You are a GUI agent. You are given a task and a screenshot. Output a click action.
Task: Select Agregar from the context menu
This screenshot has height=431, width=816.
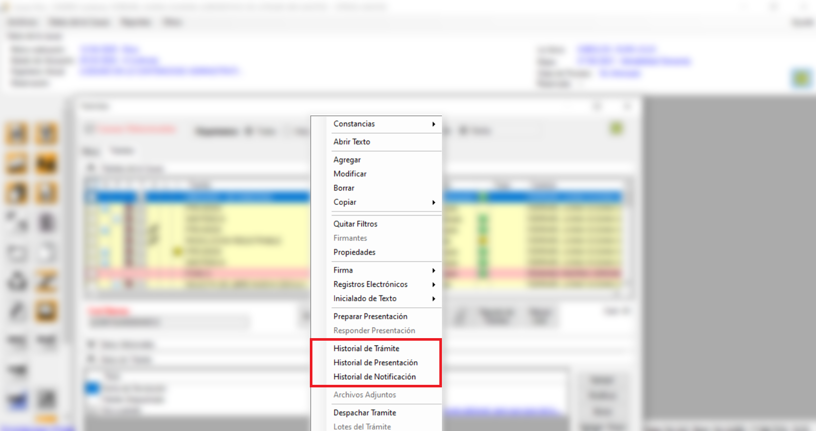click(347, 160)
